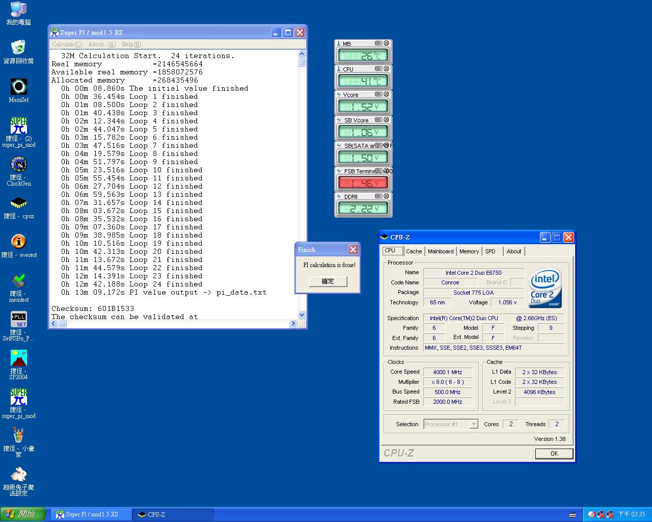Screen dimensions: 652x522
Task: Click the Loop 24 finished line
Action: (x=132, y=284)
